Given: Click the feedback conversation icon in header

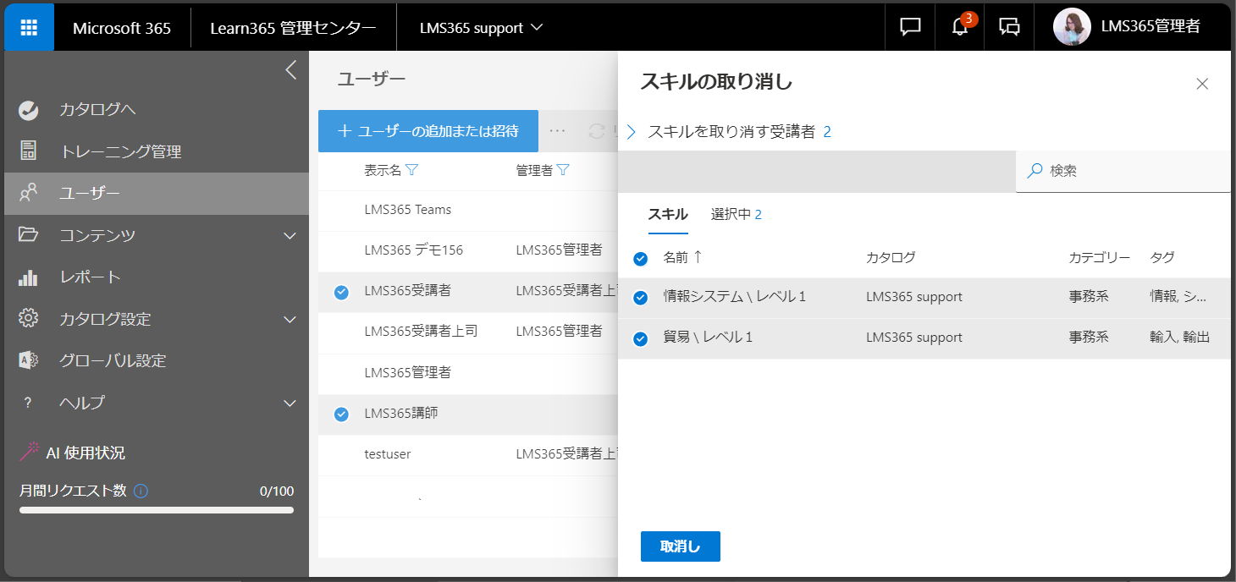Looking at the screenshot, I should tap(1009, 27).
